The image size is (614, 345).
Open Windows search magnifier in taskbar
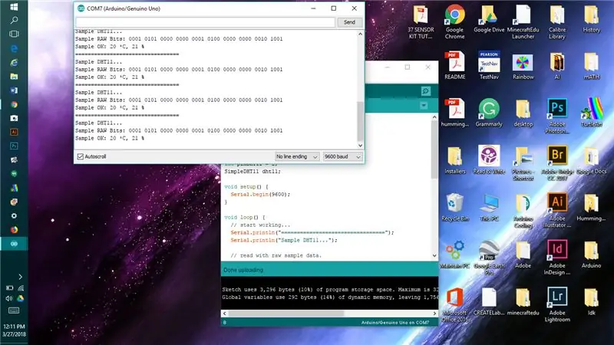click(x=14, y=20)
